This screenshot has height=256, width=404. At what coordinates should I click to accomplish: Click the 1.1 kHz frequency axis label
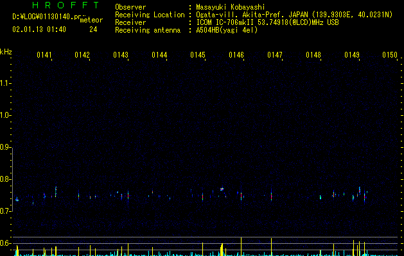coord(6,83)
